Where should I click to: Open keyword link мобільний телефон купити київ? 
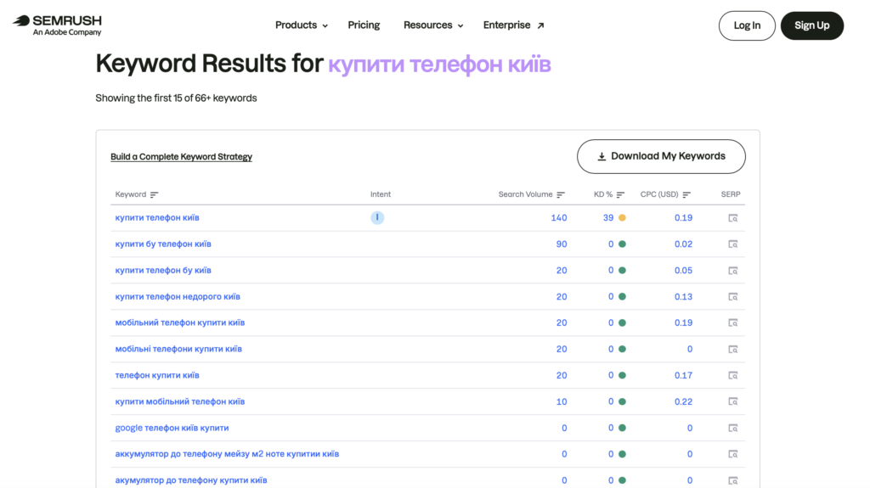180,323
